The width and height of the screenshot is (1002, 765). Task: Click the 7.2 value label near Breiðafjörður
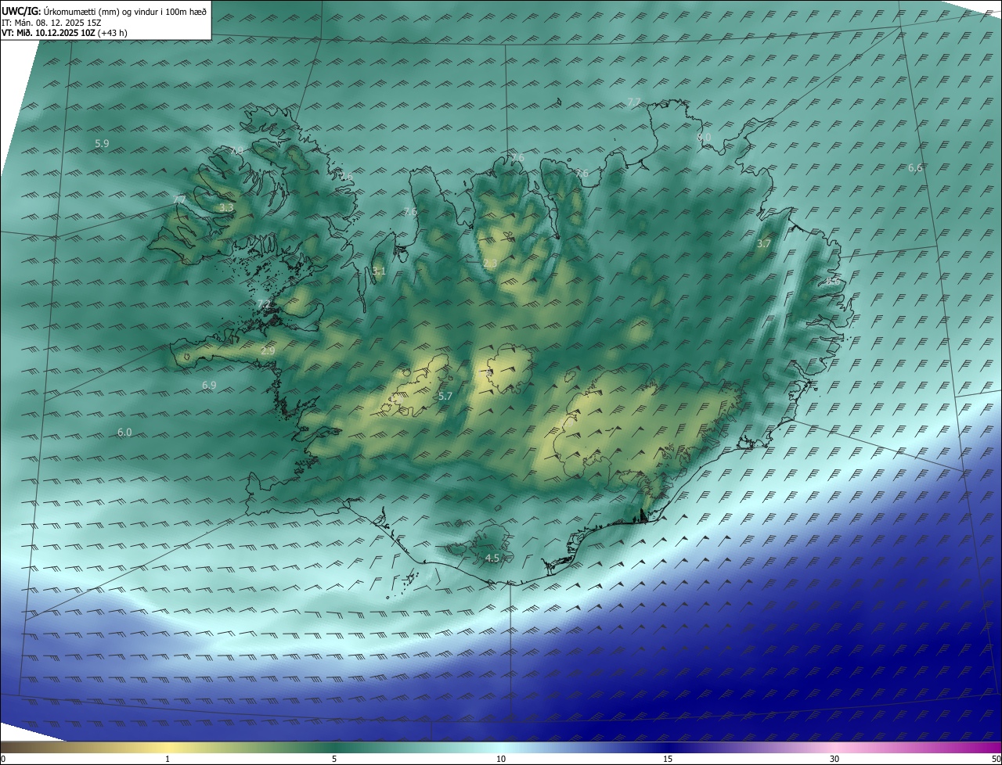pyautogui.click(x=264, y=304)
